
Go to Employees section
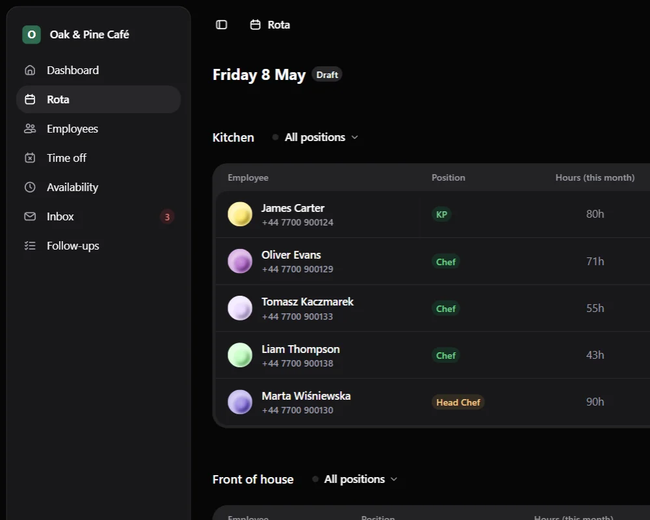[99, 129]
